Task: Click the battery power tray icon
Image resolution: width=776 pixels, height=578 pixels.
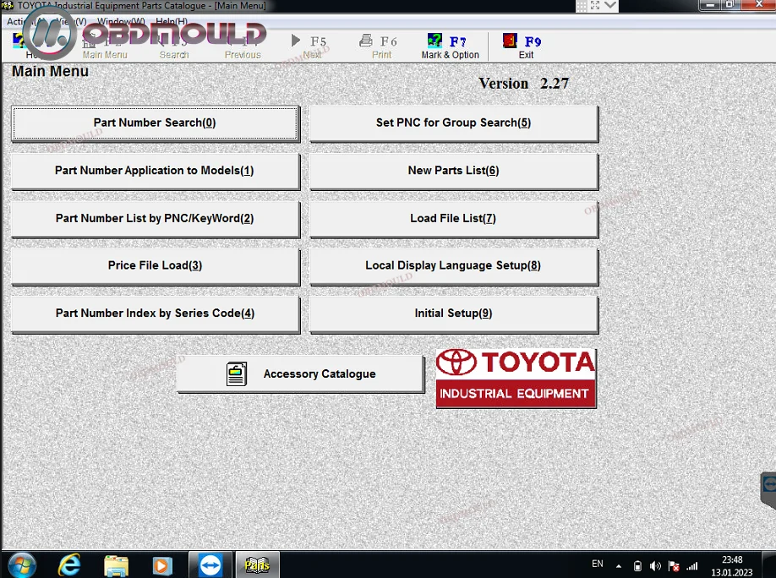Action: [x=637, y=565]
